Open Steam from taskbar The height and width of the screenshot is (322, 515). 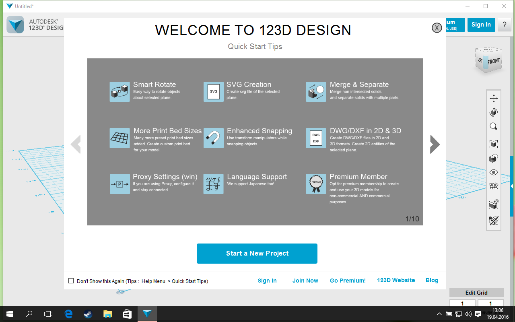pyautogui.click(x=88, y=314)
